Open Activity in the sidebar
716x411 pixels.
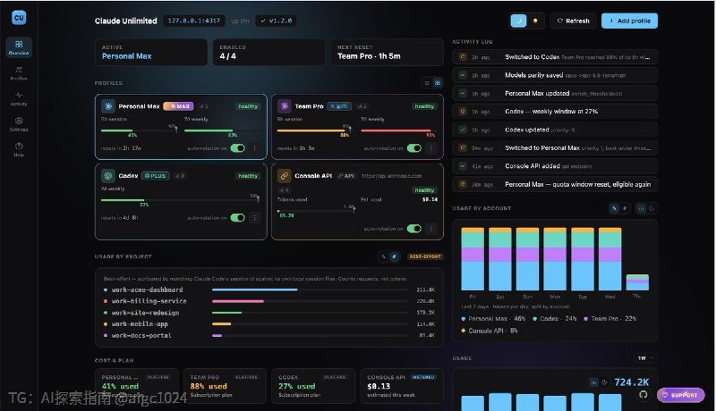(19, 98)
